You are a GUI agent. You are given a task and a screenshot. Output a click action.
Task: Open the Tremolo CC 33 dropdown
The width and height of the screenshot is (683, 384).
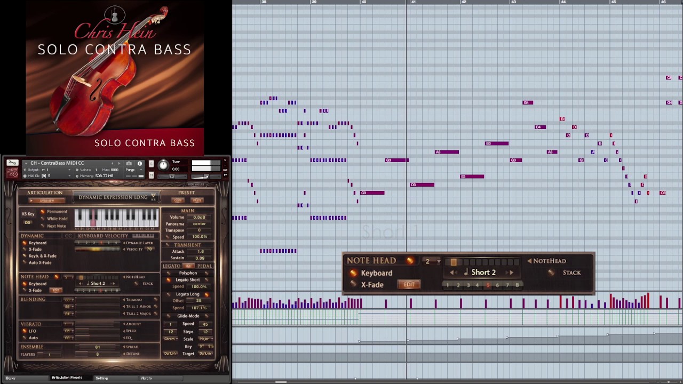coord(68,300)
